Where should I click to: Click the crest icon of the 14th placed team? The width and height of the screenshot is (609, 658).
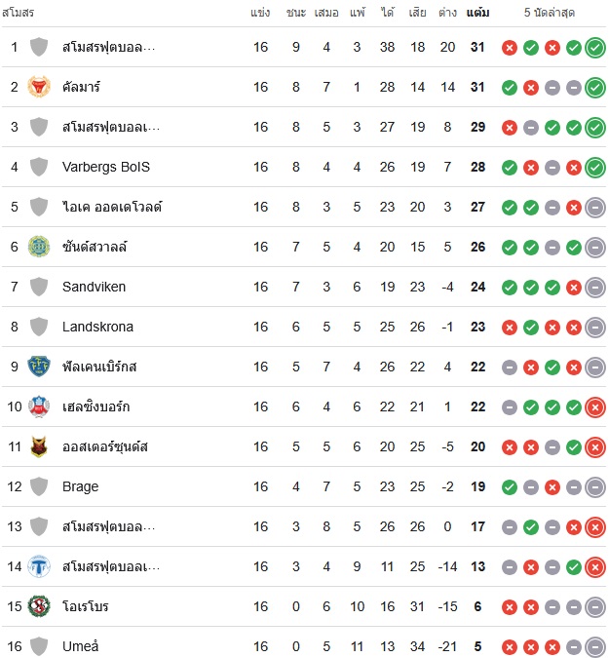click(39, 566)
